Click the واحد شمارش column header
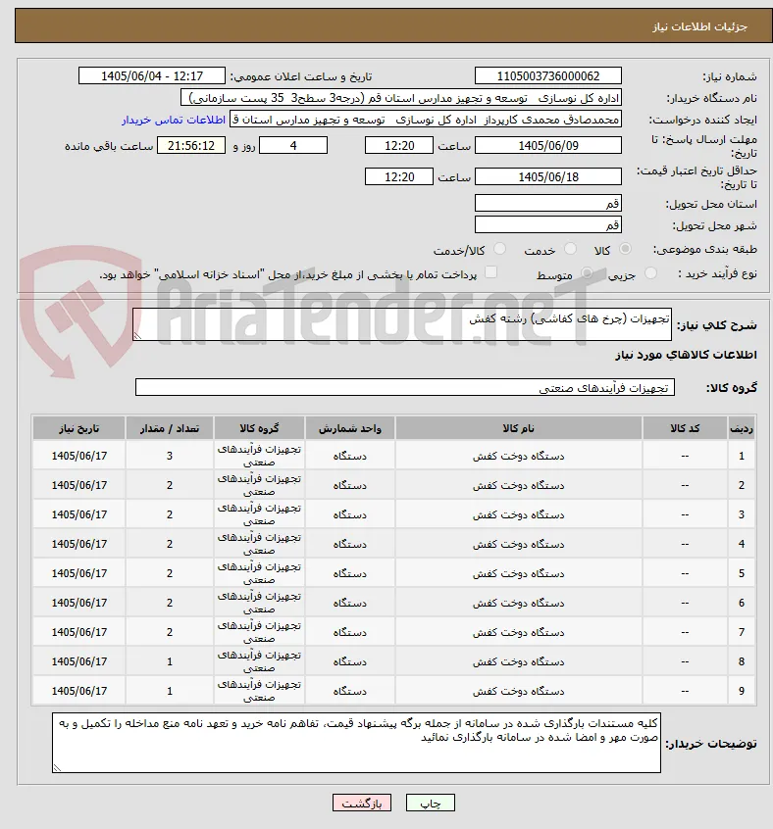 point(350,428)
